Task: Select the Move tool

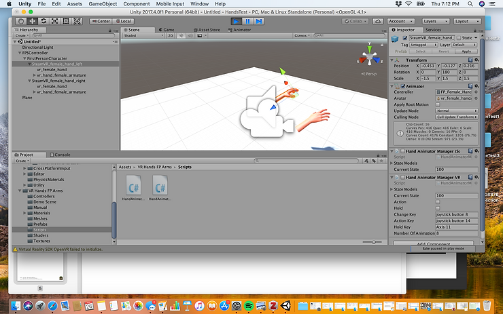Action: pos(32,21)
